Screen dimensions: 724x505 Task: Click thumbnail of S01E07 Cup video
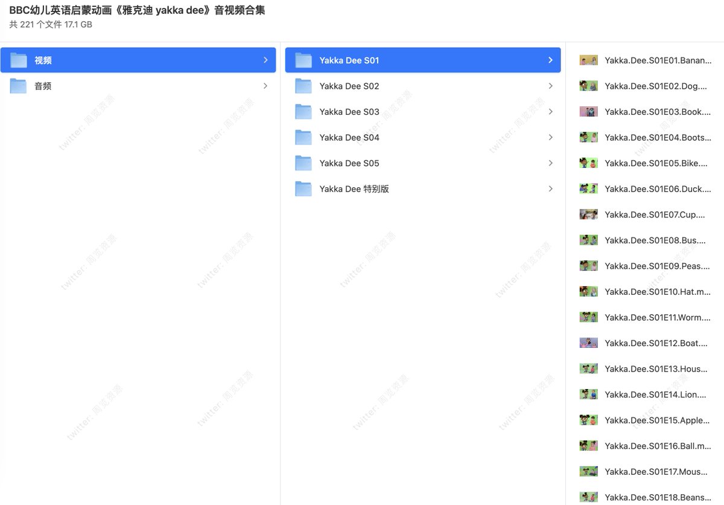589,214
